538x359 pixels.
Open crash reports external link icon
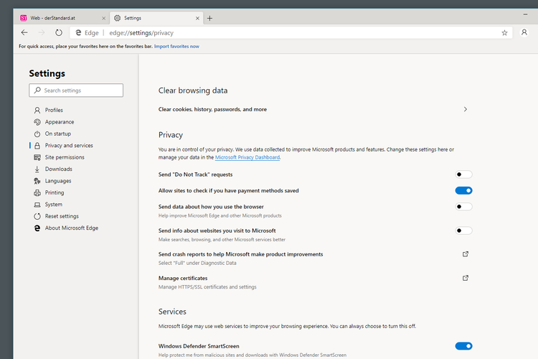466,254
